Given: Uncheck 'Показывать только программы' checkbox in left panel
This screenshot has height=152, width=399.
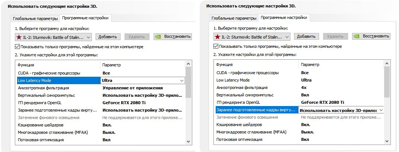Looking at the screenshot, I should 17,47.
